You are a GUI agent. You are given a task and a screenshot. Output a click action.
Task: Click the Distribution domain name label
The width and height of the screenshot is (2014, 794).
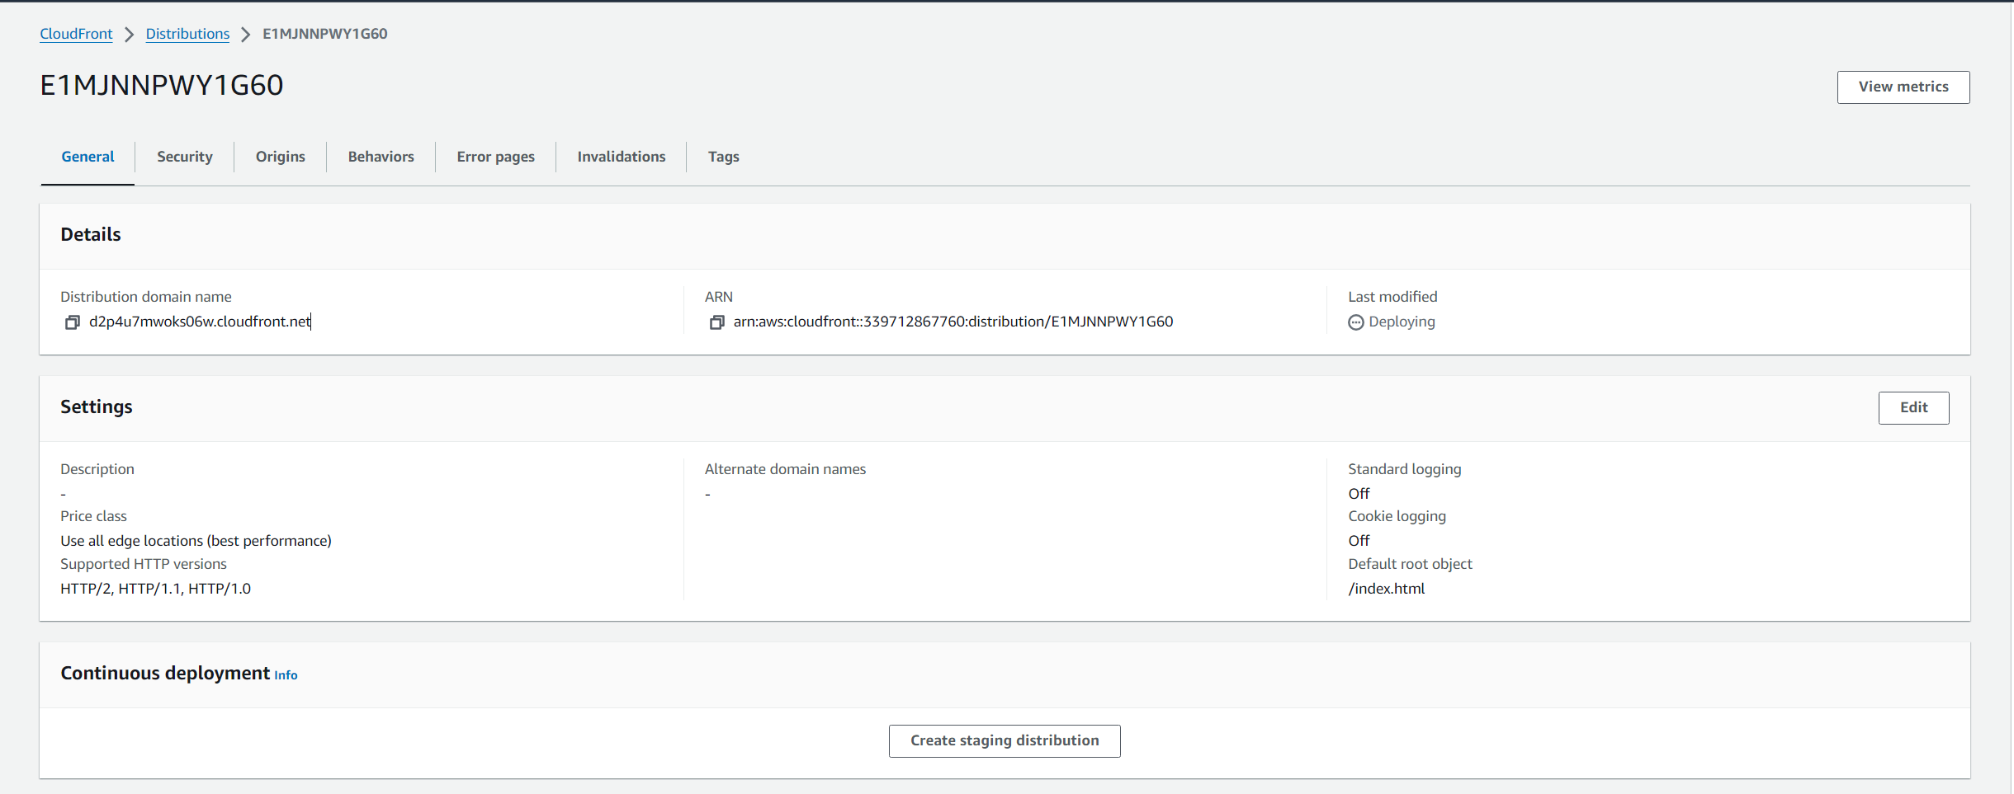(x=146, y=297)
